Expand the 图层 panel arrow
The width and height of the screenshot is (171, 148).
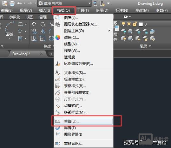coord(150,46)
